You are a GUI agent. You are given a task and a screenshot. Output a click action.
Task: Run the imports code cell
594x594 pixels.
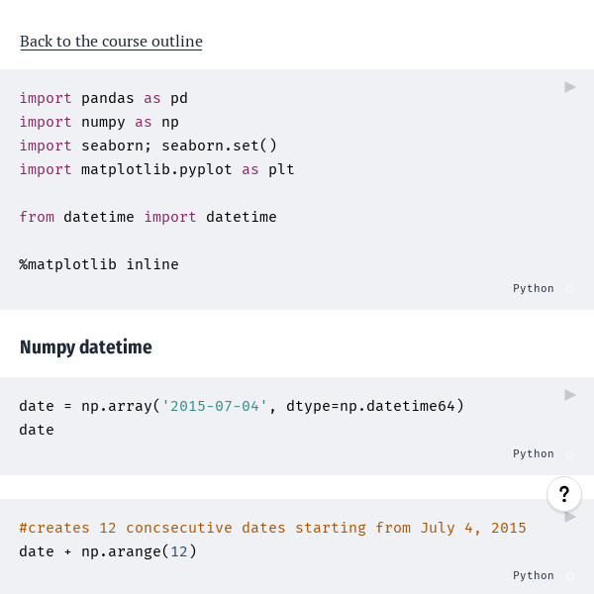[570, 87]
